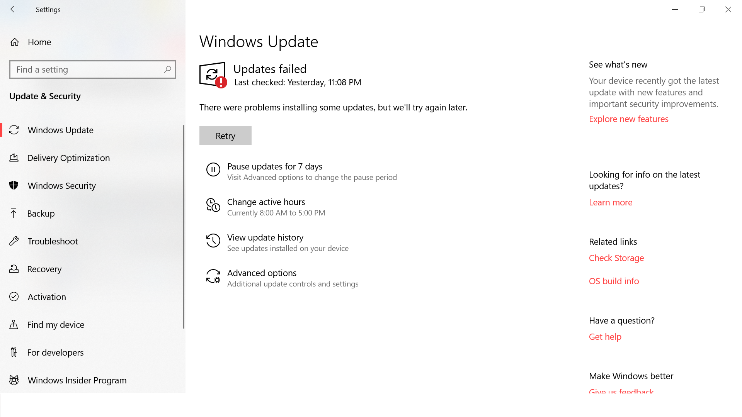Viewport: 742px width, 417px height.
Task: Click the Last checked timestamp text
Action: point(298,82)
